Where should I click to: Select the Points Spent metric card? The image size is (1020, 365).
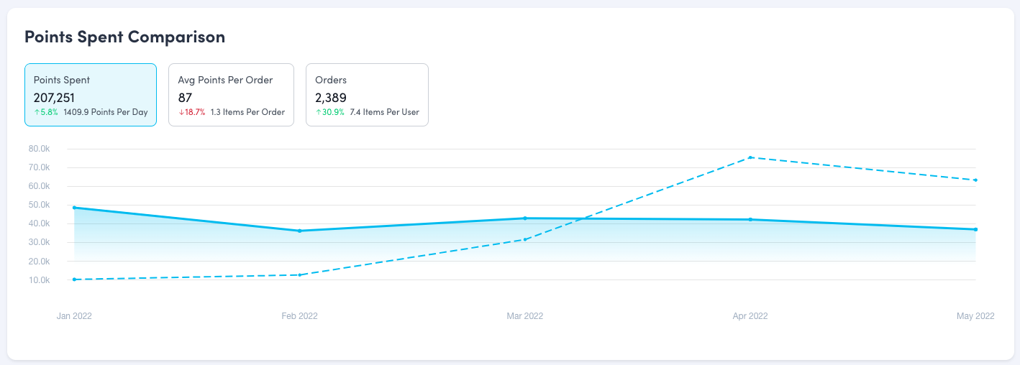91,95
